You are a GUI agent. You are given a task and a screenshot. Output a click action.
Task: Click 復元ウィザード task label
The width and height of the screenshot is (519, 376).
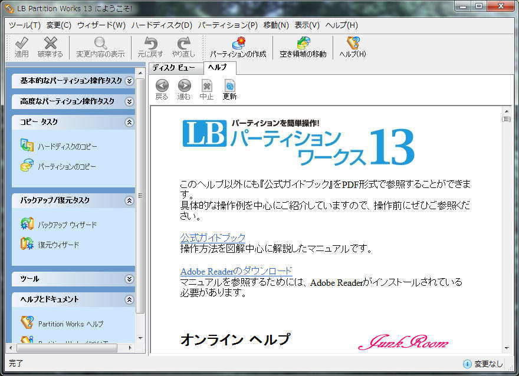[58, 245]
